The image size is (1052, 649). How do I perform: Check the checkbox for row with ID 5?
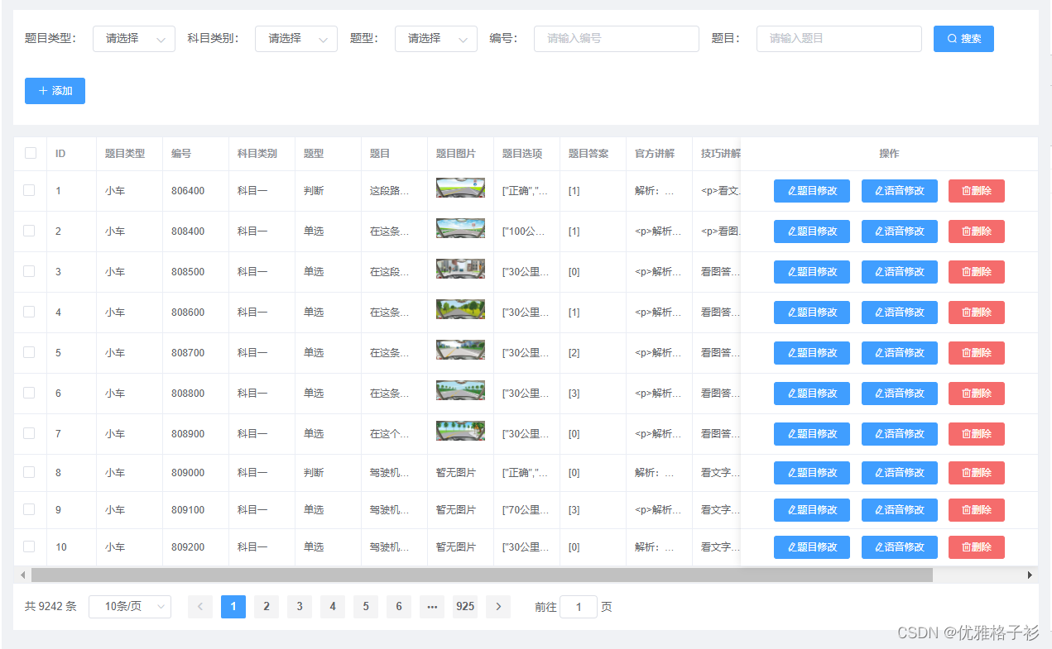tap(30, 352)
